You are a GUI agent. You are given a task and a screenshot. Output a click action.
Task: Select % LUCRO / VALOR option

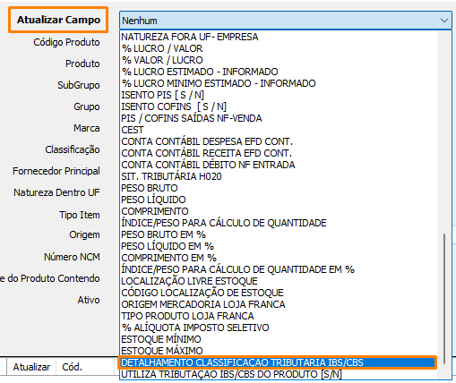point(279,48)
